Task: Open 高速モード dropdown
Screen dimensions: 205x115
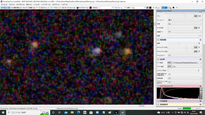Action: click(185, 32)
